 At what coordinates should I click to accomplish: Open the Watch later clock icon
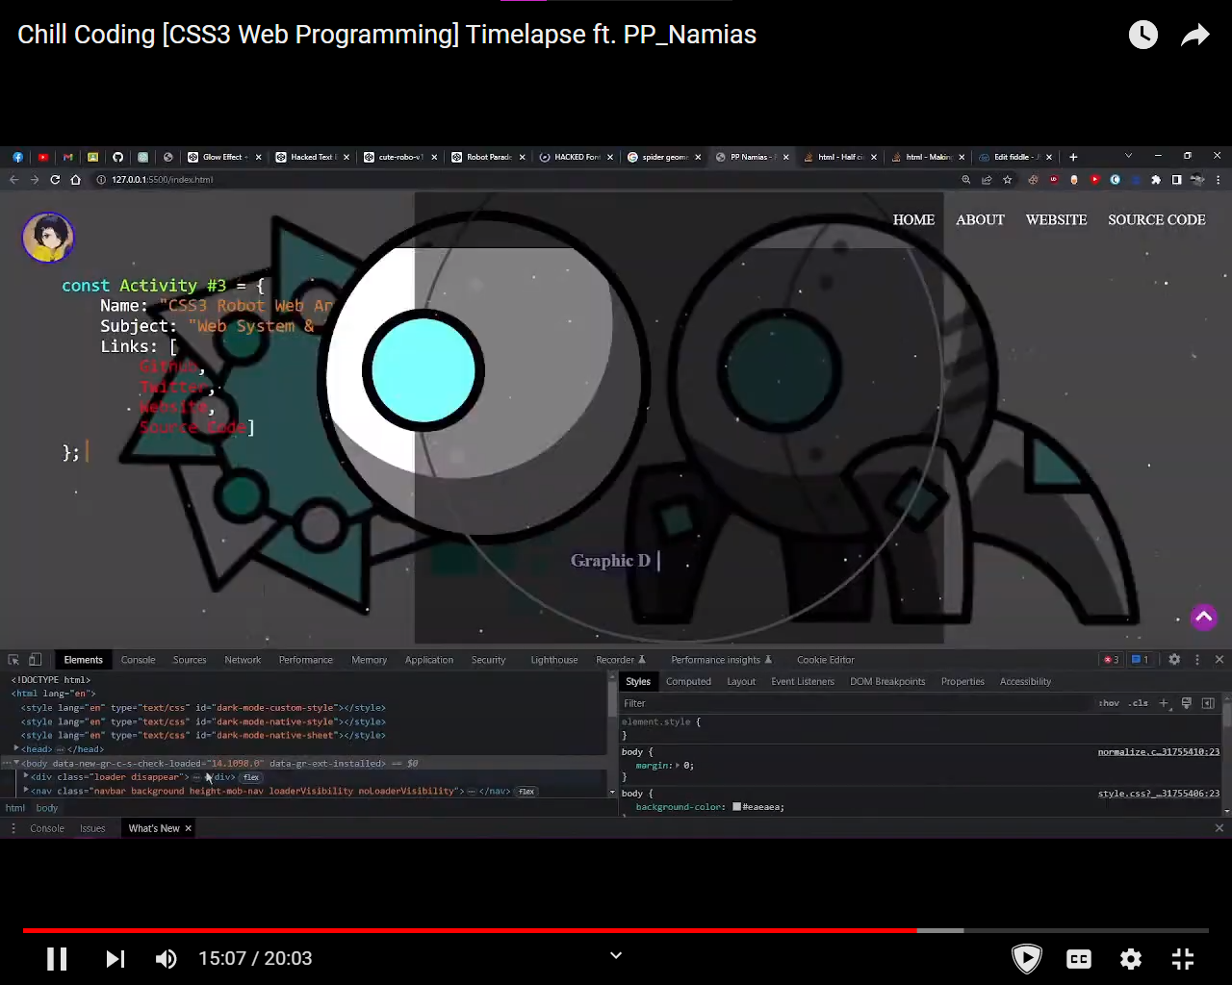(1143, 36)
